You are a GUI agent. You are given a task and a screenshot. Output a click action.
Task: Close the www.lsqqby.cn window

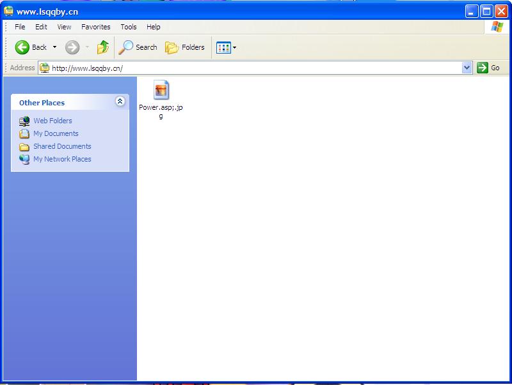click(x=501, y=11)
